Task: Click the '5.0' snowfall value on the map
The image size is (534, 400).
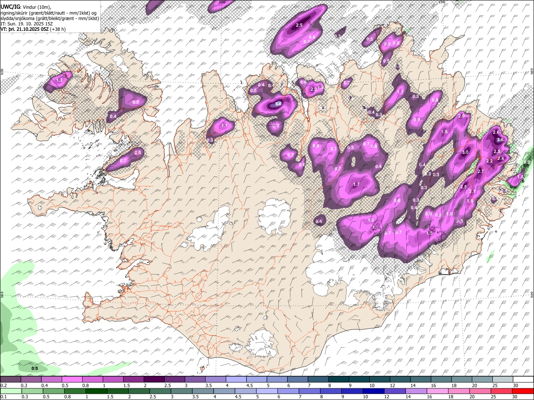Action: coord(278,103)
